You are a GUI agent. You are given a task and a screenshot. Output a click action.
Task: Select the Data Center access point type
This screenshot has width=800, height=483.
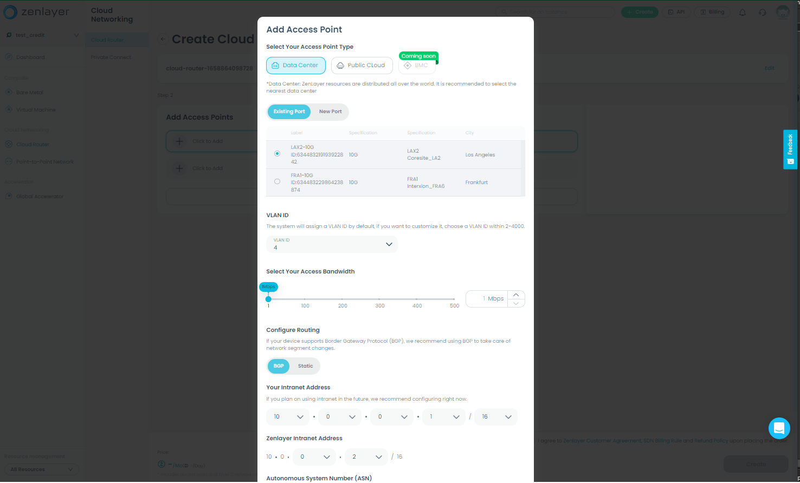(x=295, y=66)
